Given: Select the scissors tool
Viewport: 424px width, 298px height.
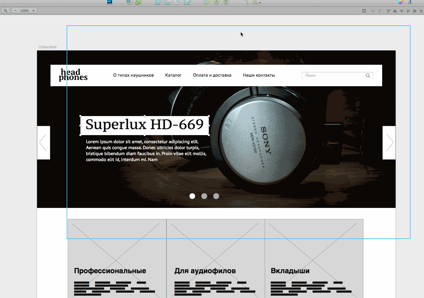Looking at the screenshot, I should pos(246,2).
